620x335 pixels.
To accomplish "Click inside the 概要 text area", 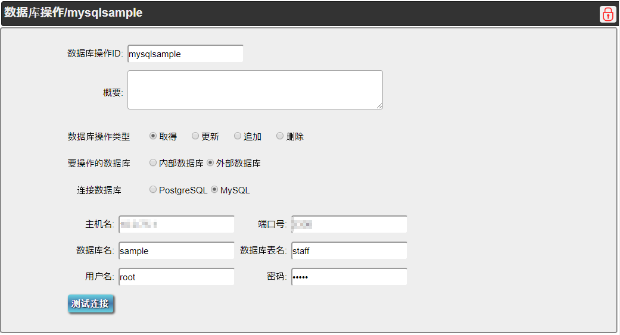I will pyautogui.click(x=254, y=90).
